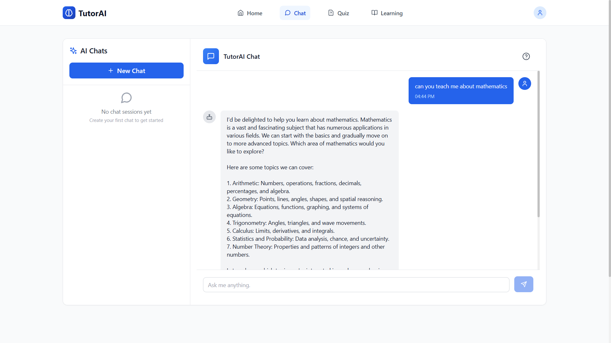The width and height of the screenshot is (611, 343).
Task: Focus the 'Ask me anything' input field
Action: [356, 285]
